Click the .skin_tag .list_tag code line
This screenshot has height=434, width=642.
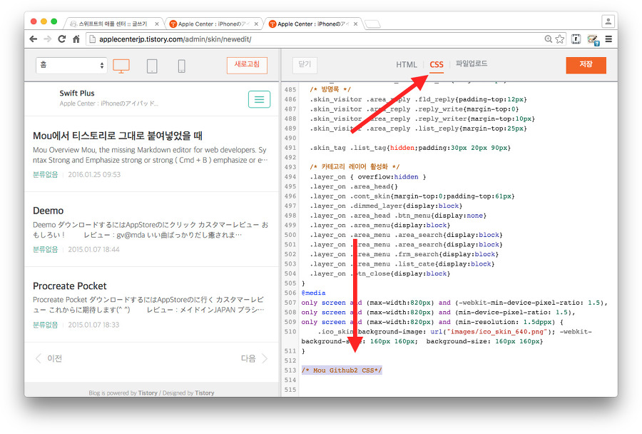(410, 148)
